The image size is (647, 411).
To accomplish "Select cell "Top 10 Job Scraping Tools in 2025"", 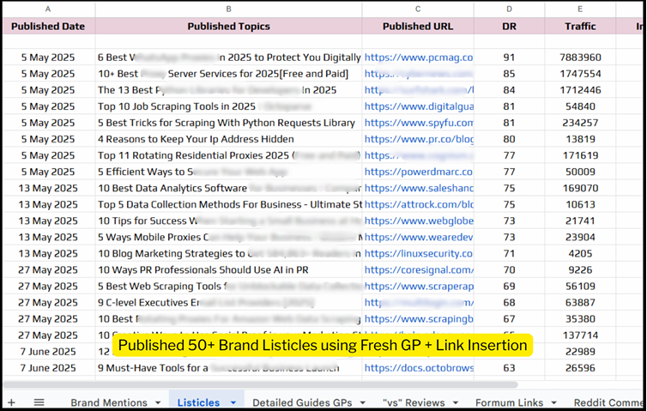I will pos(228,106).
